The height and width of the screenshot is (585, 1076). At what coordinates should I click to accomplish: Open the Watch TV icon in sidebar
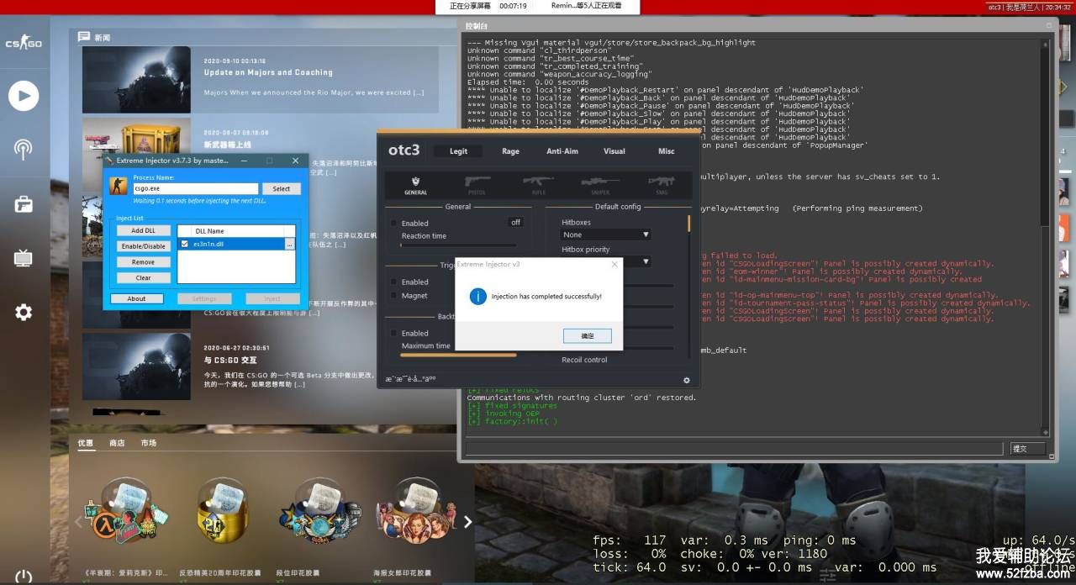(24, 258)
